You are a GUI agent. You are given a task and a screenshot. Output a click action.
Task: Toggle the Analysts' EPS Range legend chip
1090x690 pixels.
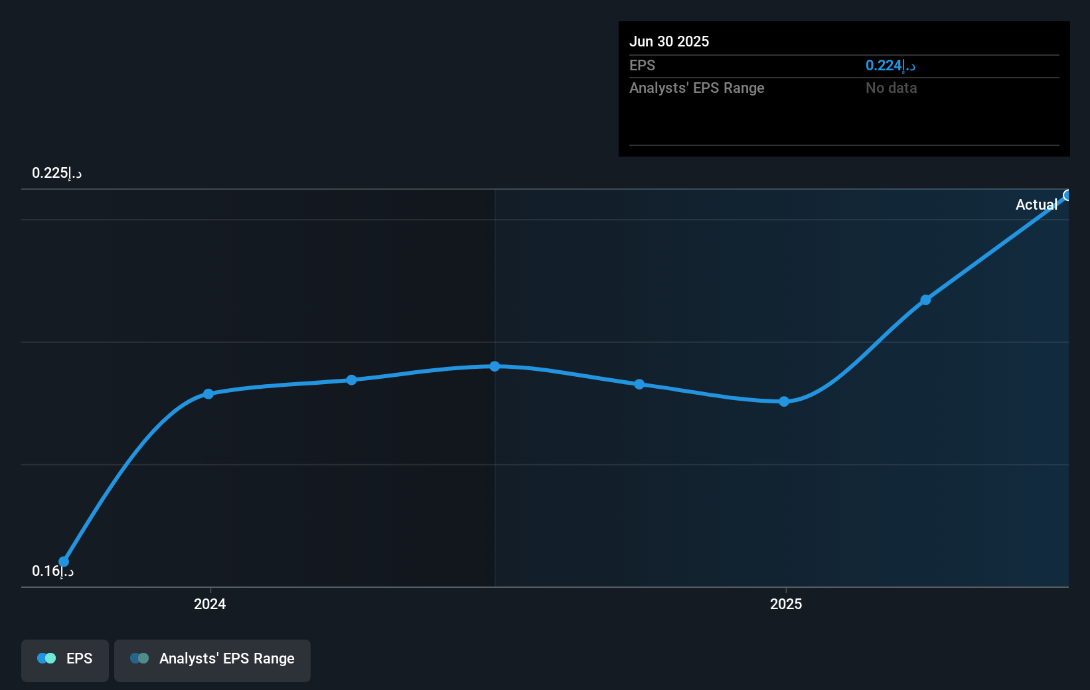click(212, 660)
